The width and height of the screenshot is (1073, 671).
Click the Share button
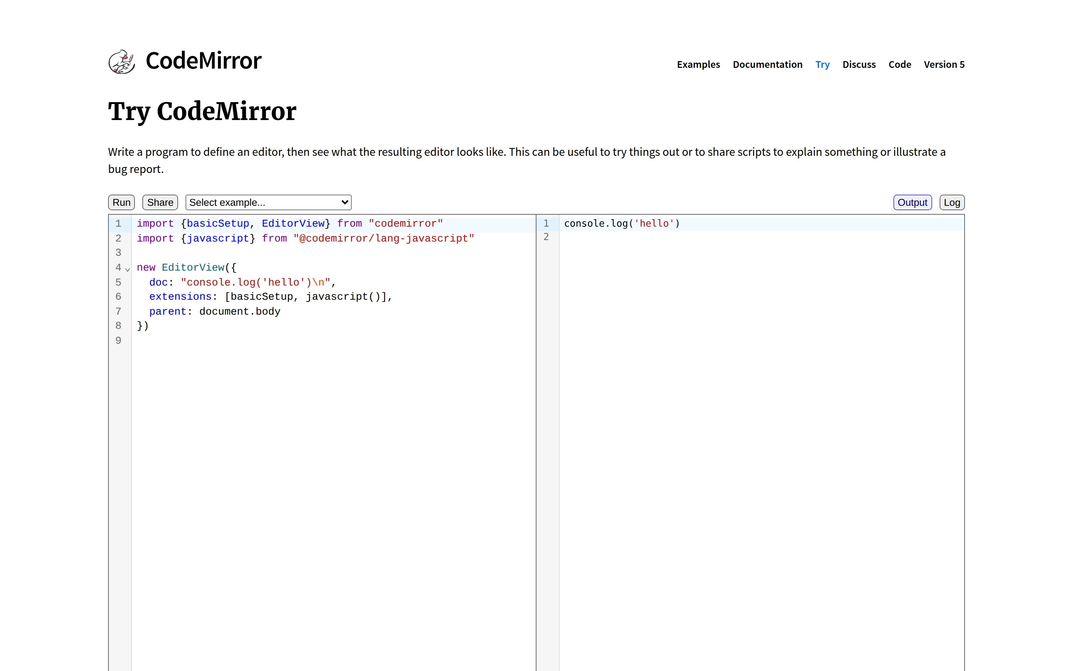pyautogui.click(x=160, y=202)
